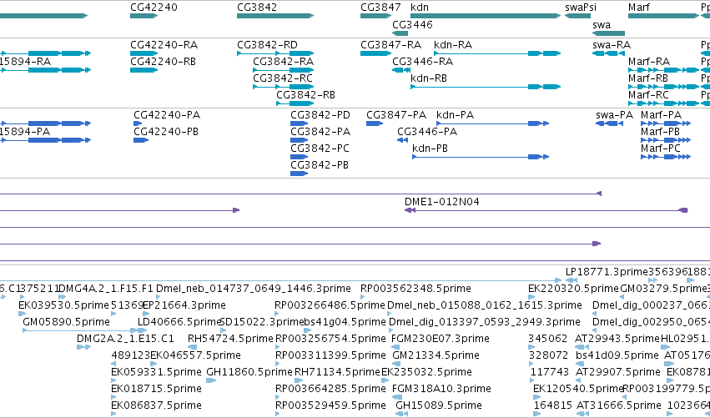Select EST RP003266486.5prime

point(330,305)
